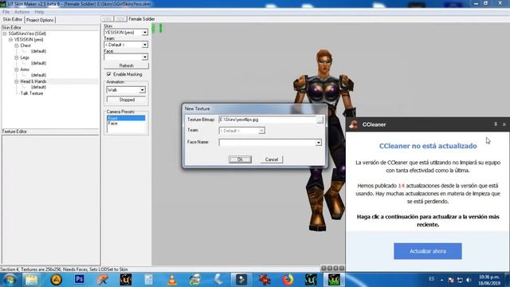Open the Face Name dropdown arrow
Viewport: 510px width, 287px height.
(319, 143)
